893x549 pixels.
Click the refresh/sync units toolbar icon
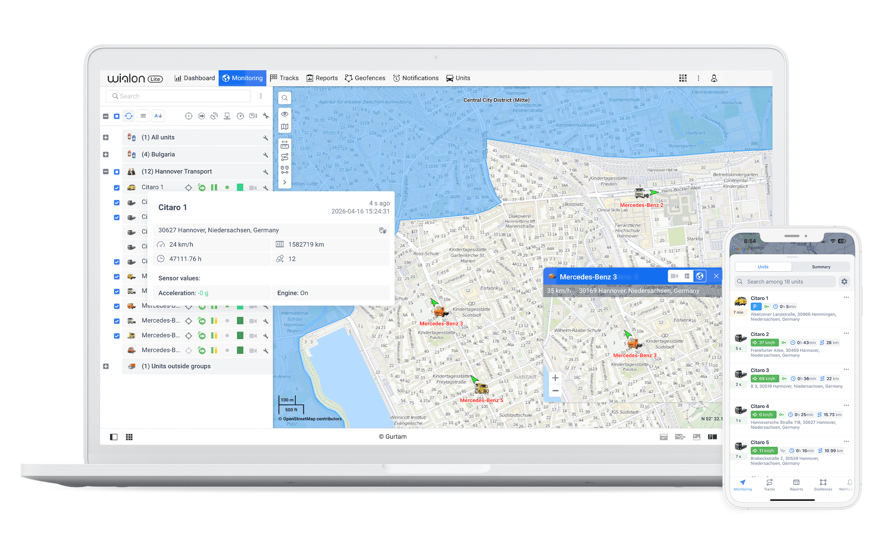[x=129, y=116]
